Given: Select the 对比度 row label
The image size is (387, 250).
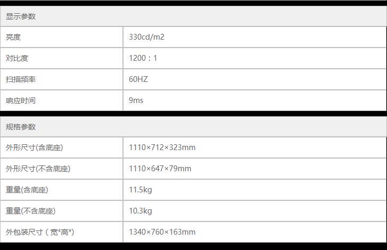Looking at the screenshot, I should pos(17,58).
